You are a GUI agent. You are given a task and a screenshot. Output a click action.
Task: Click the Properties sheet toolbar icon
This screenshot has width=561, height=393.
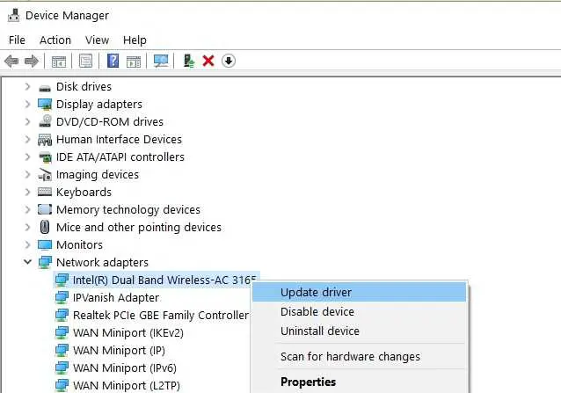point(85,62)
